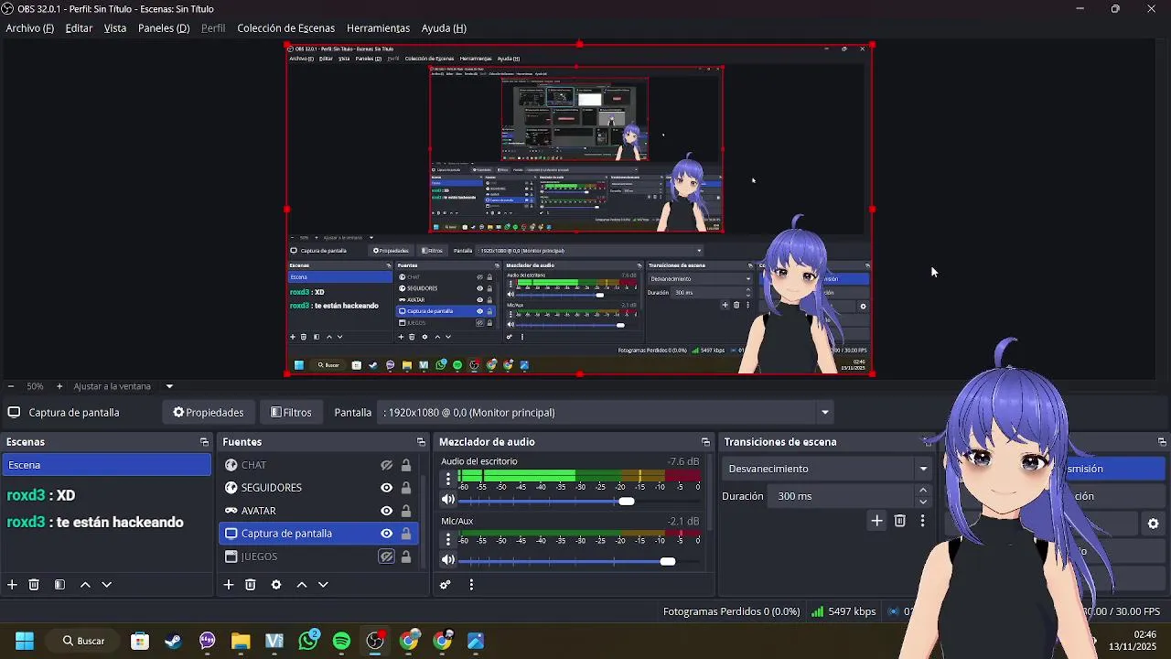Open WhatsApp from the taskbar
1171x659 pixels.
point(308,641)
